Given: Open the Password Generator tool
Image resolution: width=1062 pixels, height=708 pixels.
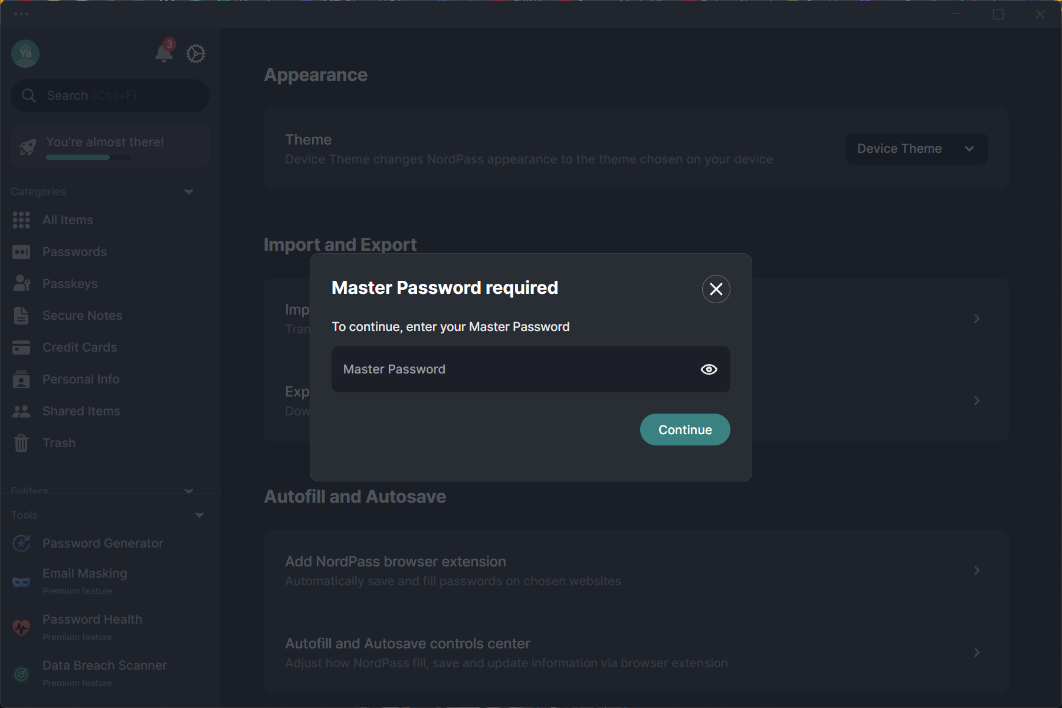Looking at the screenshot, I should [x=103, y=543].
